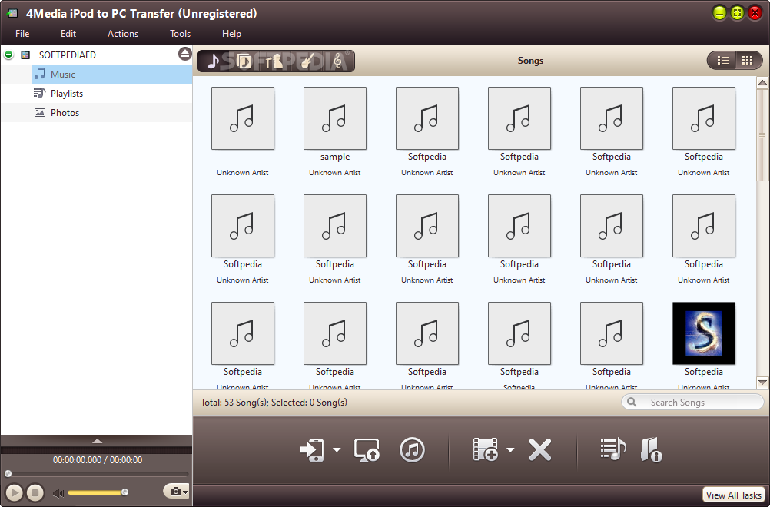Click the device icon beside SOFTPEDIAED
The image size is (770, 507).
(x=25, y=55)
